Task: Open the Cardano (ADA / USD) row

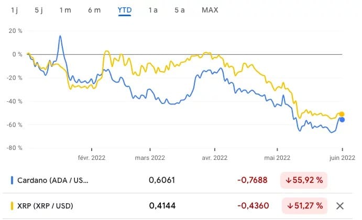Action: [x=53, y=180]
